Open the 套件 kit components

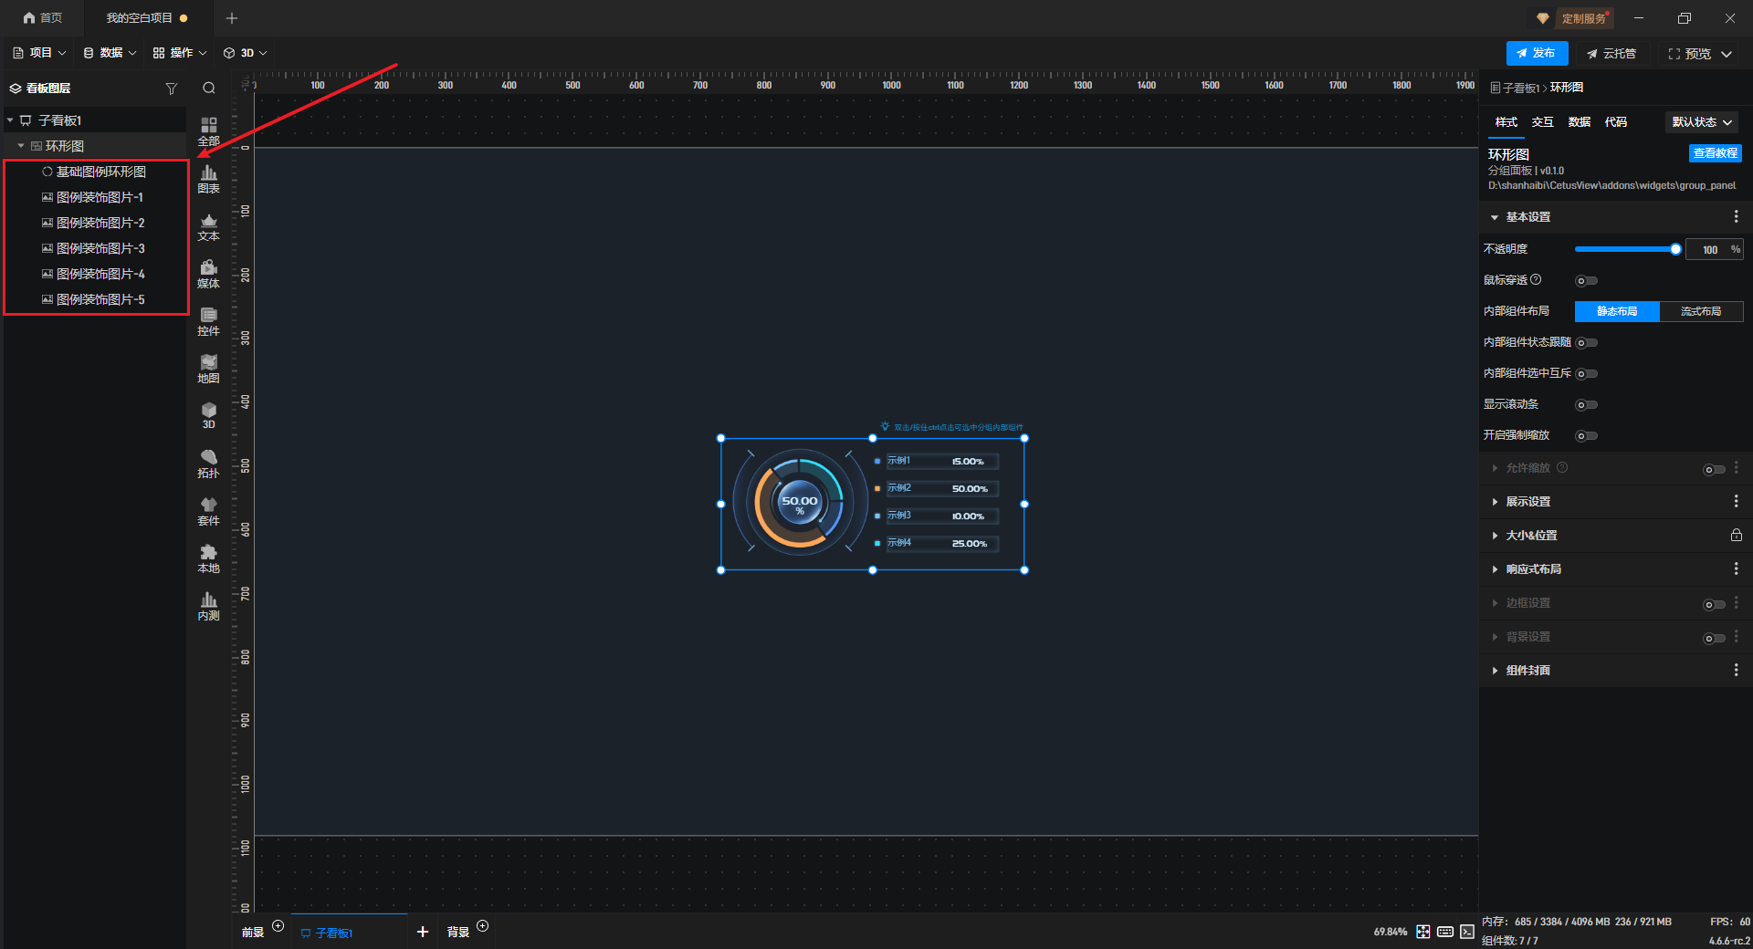[x=209, y=511]
